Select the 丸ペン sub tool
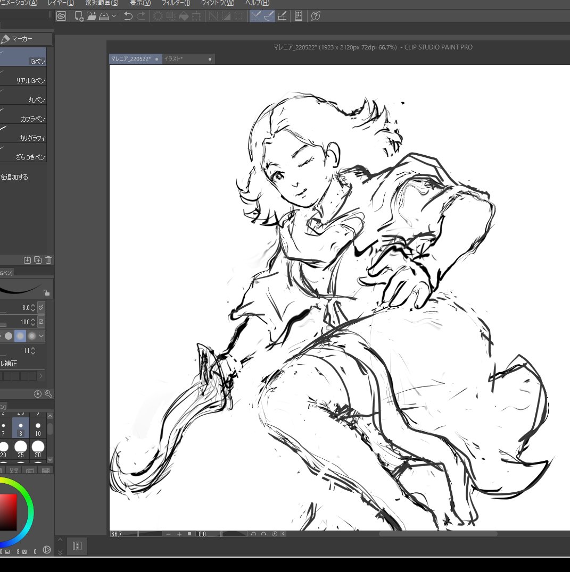The width and height of the screenshot is (570, 572). (23, 95)
